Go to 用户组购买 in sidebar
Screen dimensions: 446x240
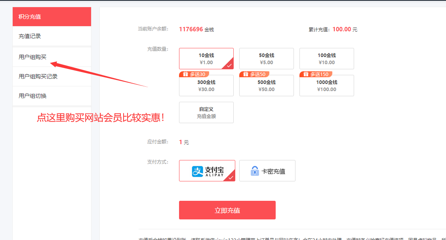52,57
